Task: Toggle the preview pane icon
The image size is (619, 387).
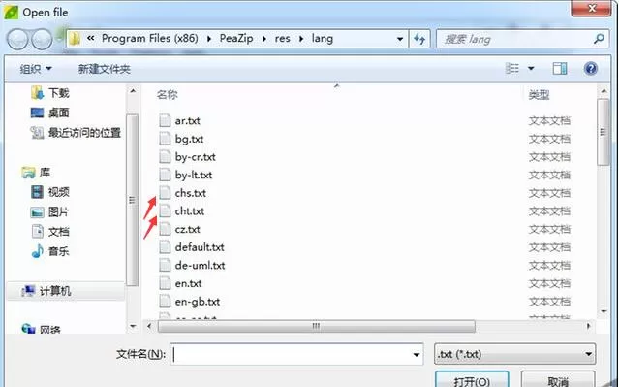Action: (559, 69)
